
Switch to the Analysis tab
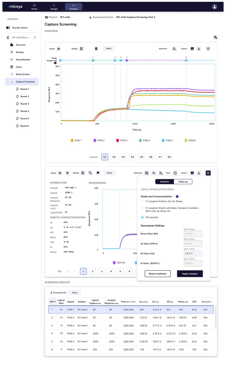(164, 181)
